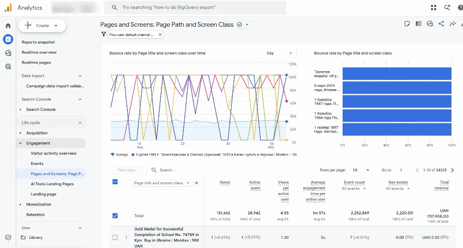
Task: Toggle the select-all rows checkbox in header
Action: tap(115, 182)
